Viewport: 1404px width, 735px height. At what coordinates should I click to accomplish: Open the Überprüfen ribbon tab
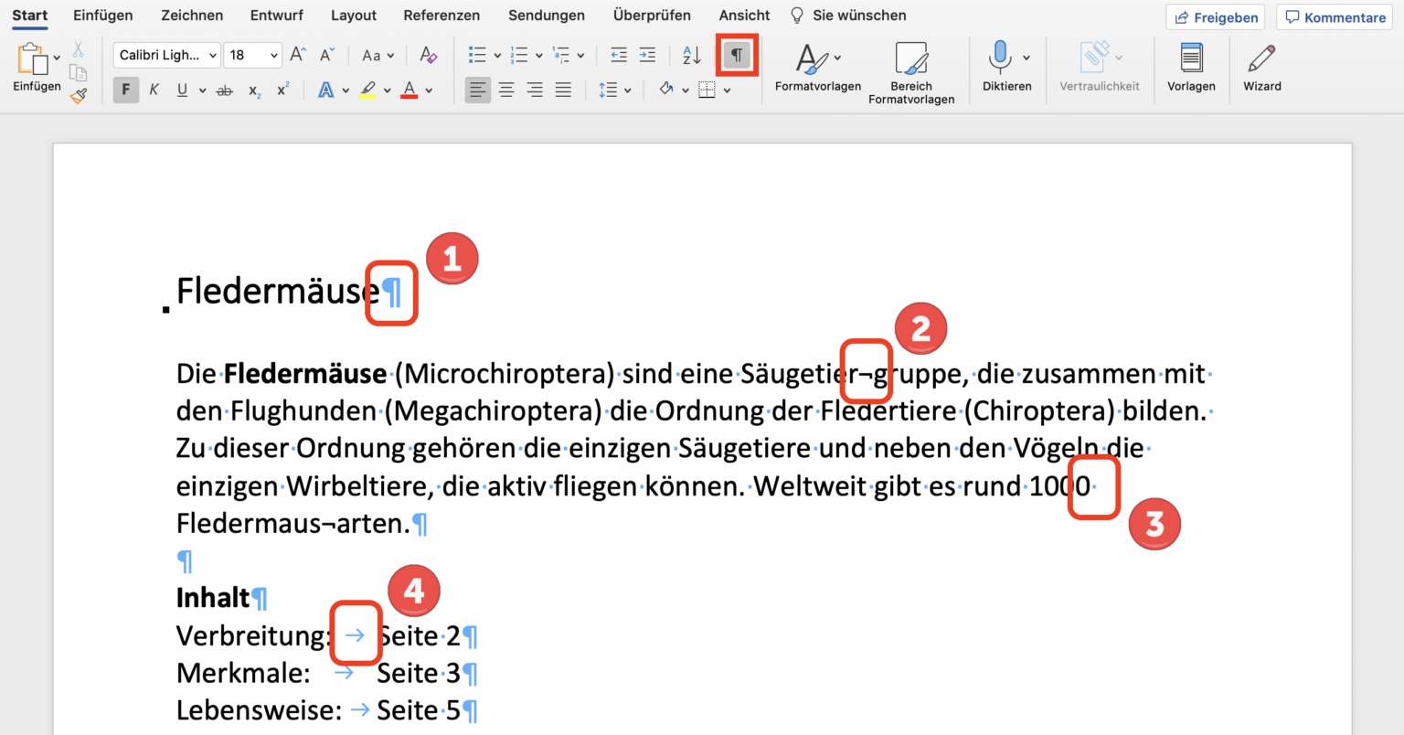click(x=652, y=15)
